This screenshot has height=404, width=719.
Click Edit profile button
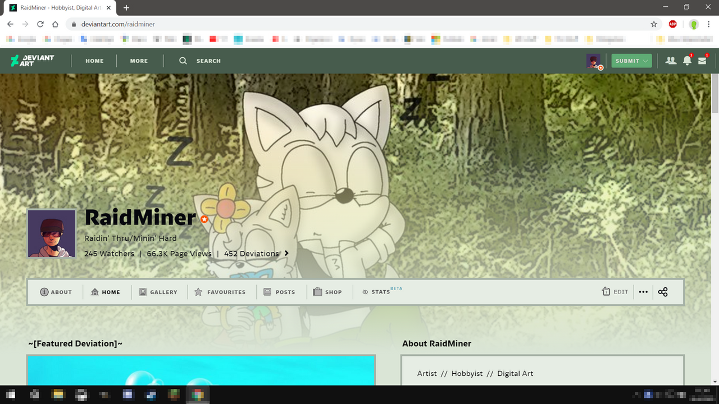point(615,292)
